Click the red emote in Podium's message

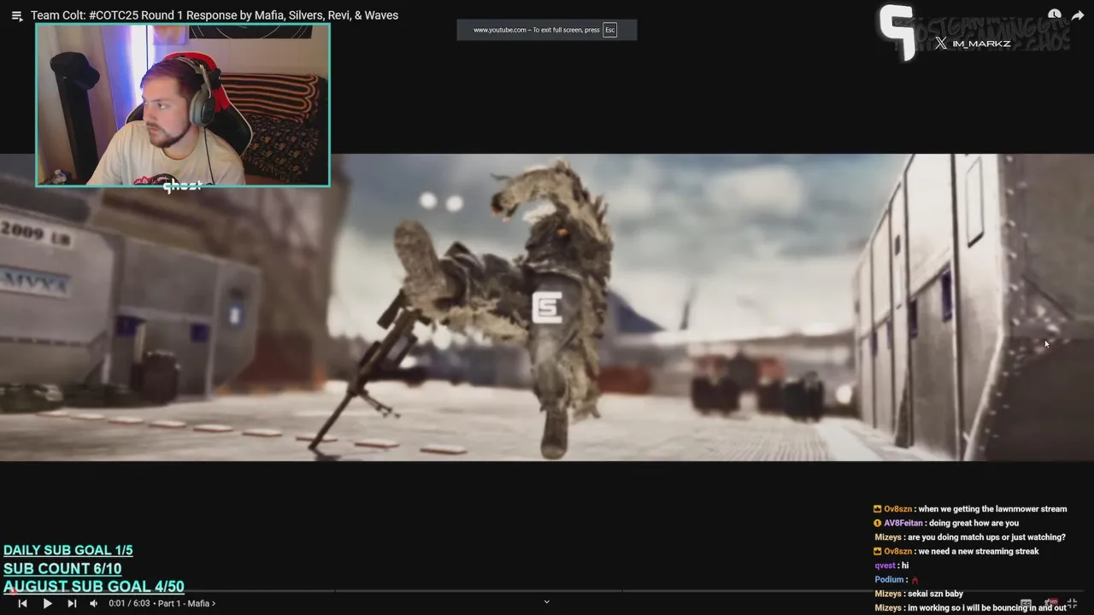pos(915,579)
